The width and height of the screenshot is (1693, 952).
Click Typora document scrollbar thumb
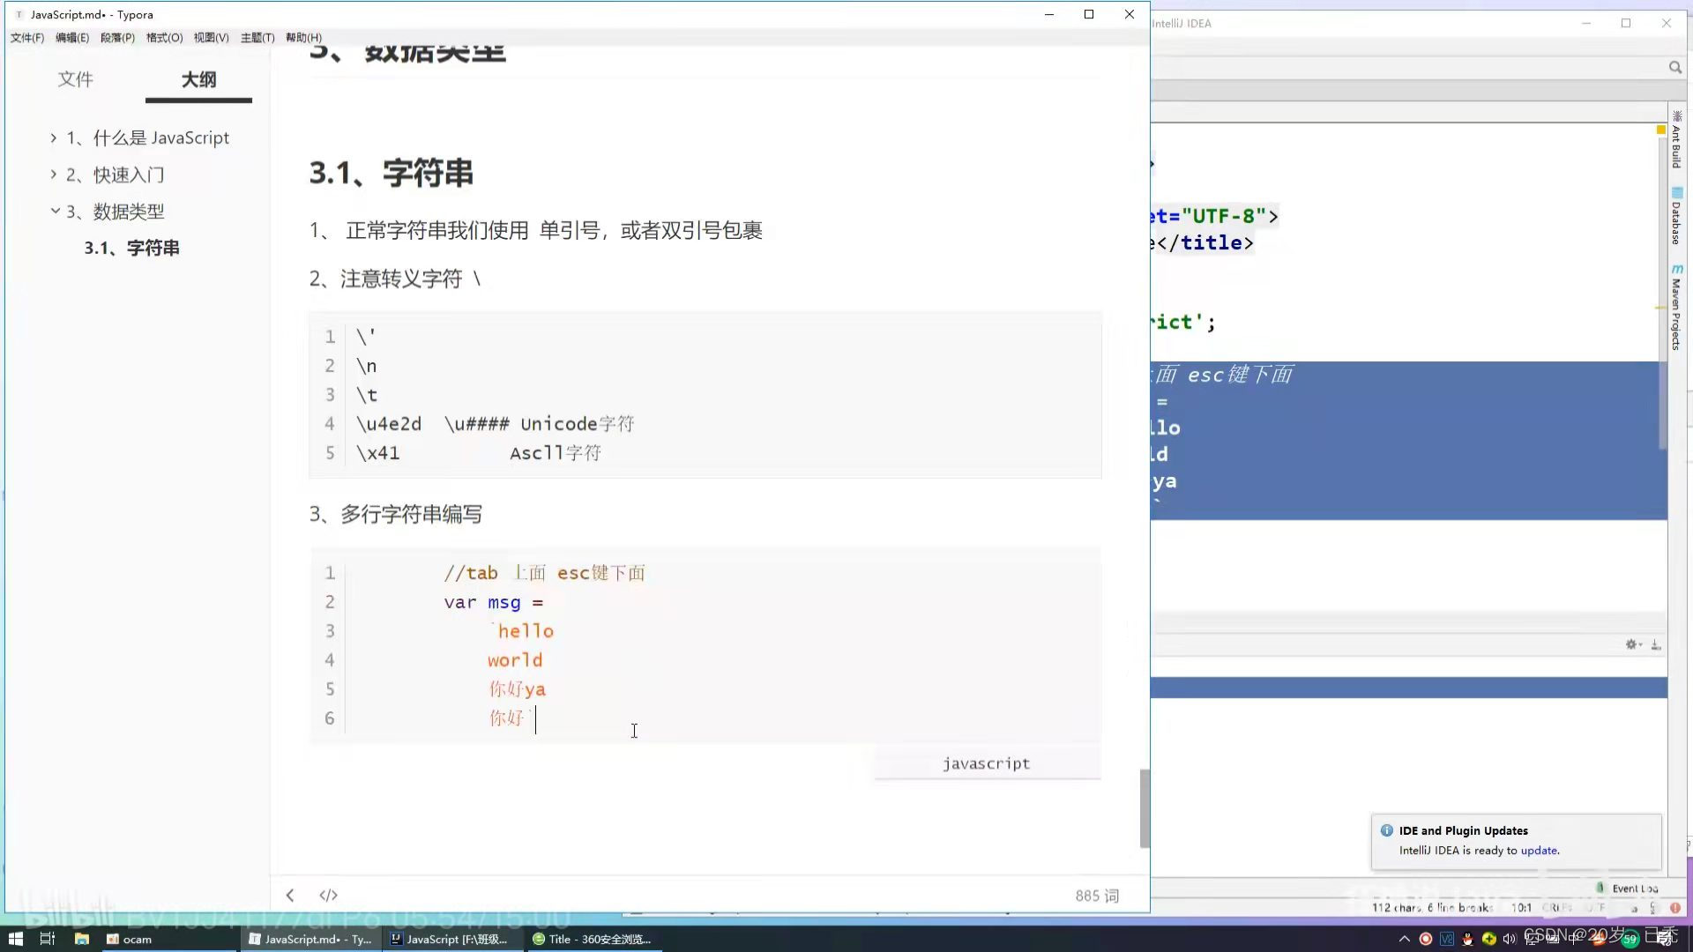tap(1145, 807)
